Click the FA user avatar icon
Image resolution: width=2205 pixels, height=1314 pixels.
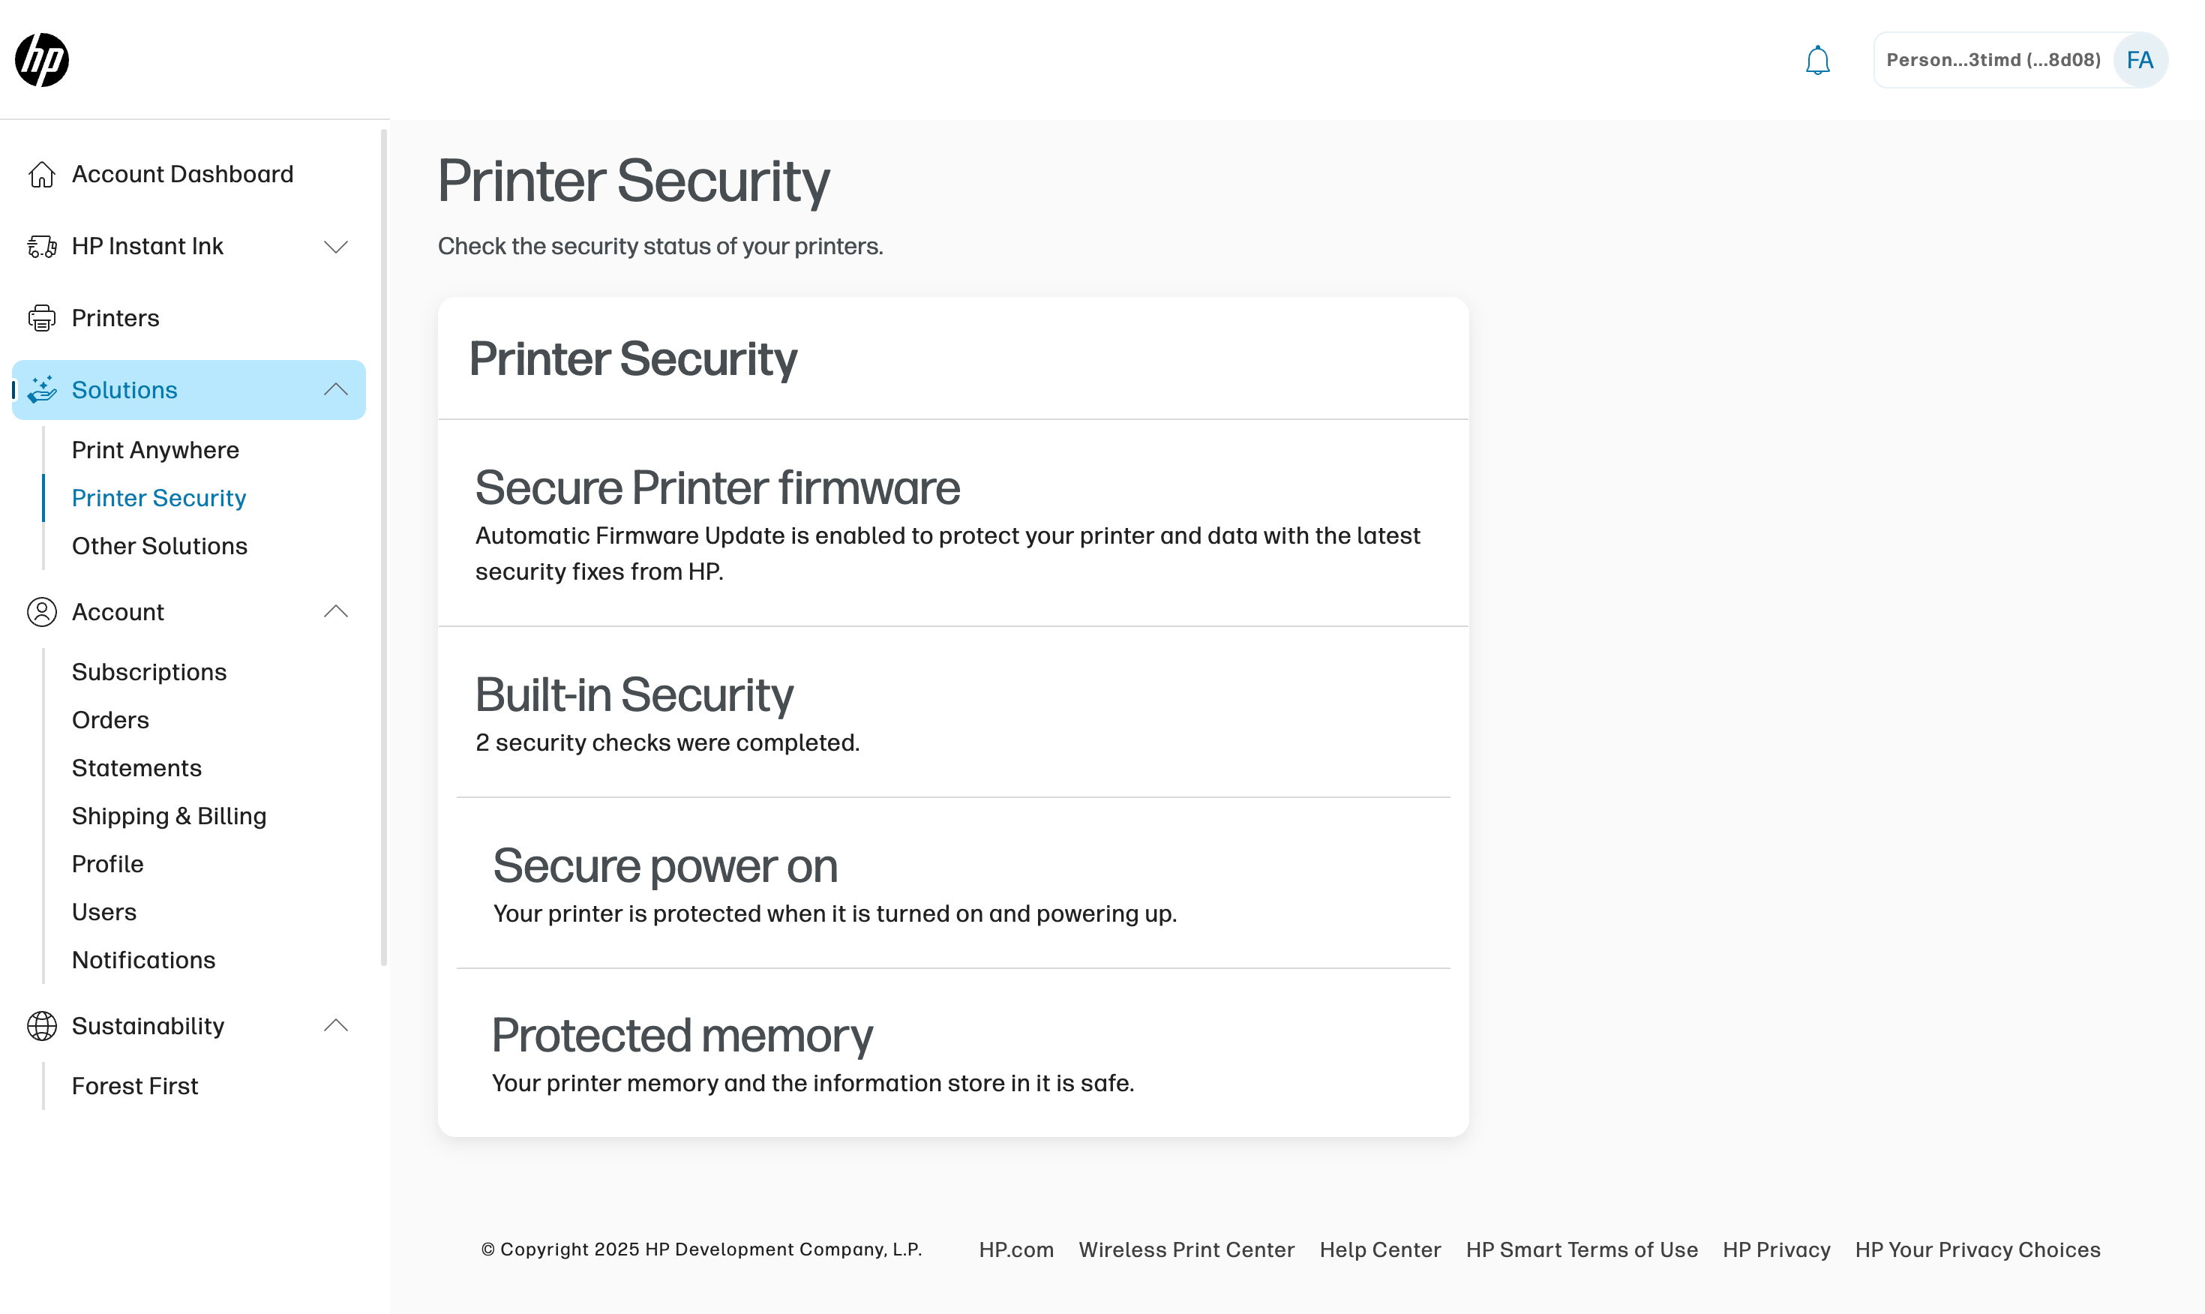coord(2140,60)
